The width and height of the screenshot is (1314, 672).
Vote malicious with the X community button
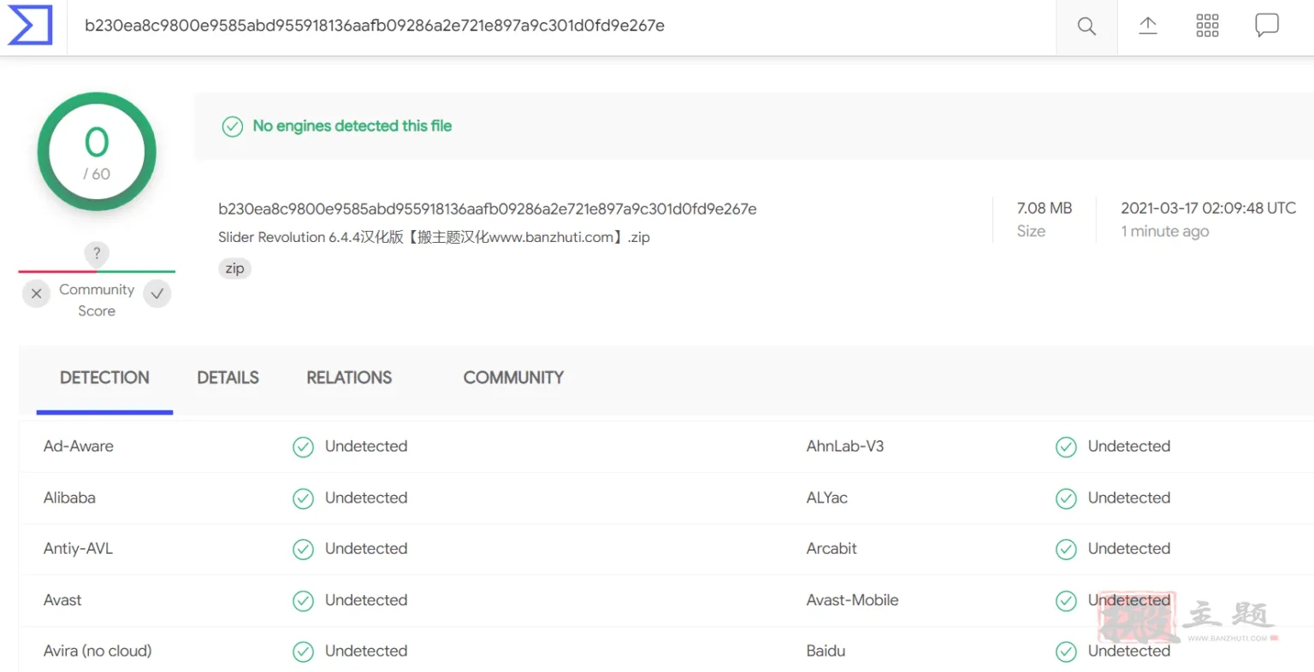point(36,293)
